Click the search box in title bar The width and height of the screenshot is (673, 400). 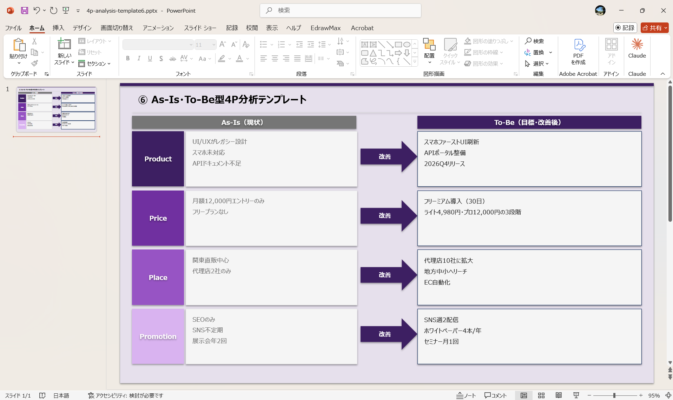[341, 11]
